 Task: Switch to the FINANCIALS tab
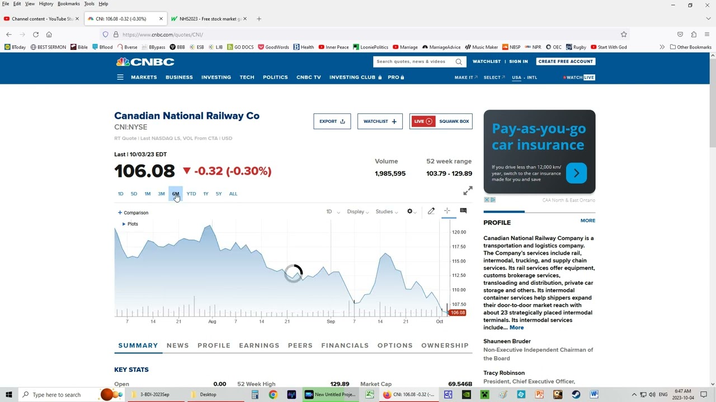tap(345, 346)
